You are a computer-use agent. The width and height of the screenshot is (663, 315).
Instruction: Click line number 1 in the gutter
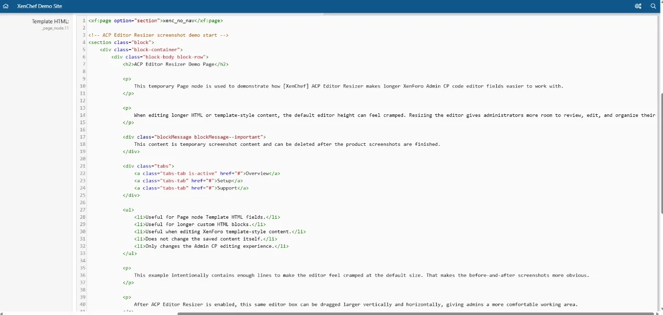coord(84,21)
